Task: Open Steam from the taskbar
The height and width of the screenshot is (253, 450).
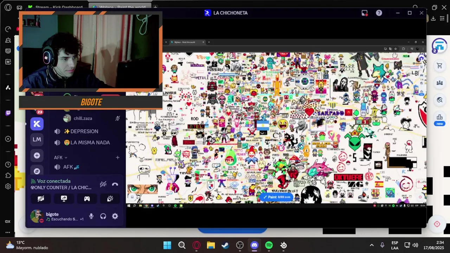Action: click(x=225, y=245)
